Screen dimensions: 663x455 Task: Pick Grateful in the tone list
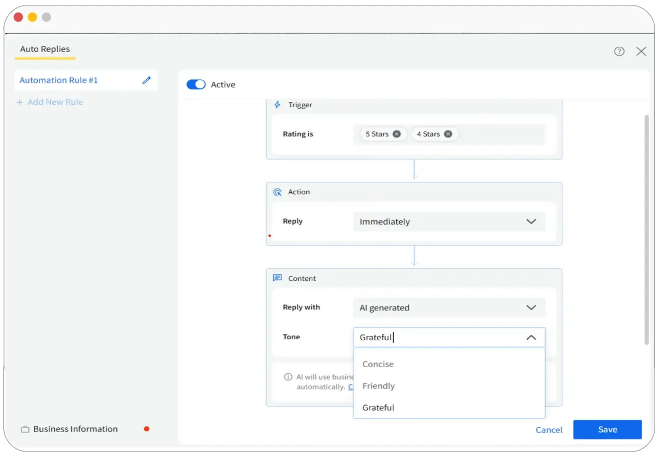379,408
